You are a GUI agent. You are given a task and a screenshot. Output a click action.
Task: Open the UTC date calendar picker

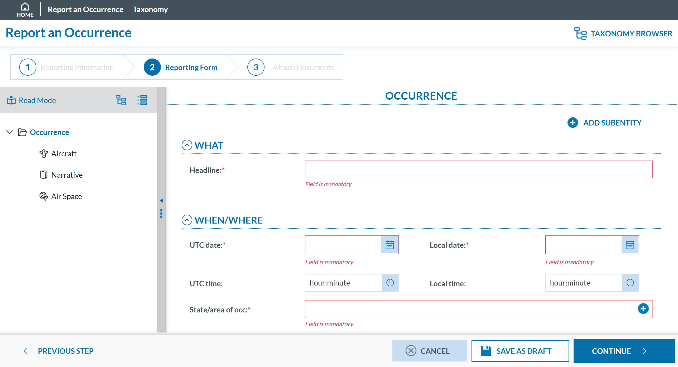[x=390, y=245]
